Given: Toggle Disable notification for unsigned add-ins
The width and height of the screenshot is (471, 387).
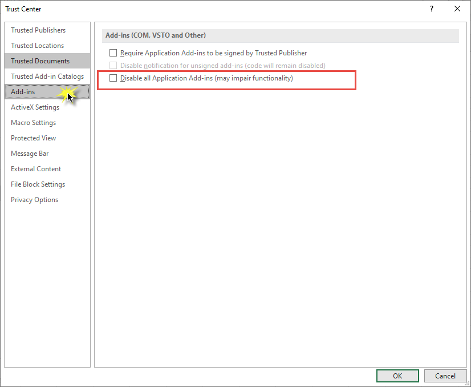Looking at the screenshot, I should click(x=113, y=66).
